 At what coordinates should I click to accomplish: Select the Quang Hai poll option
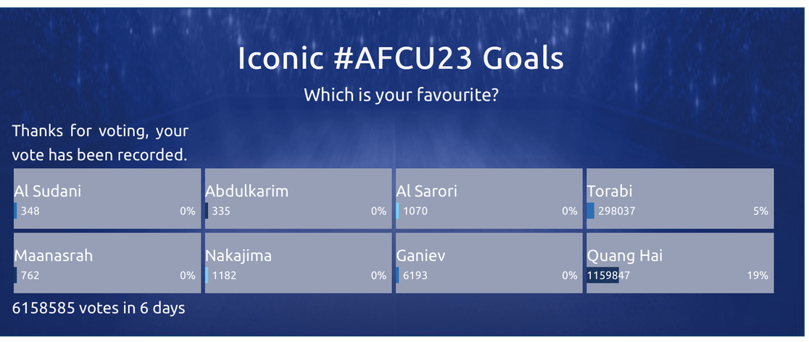point(680,263)
